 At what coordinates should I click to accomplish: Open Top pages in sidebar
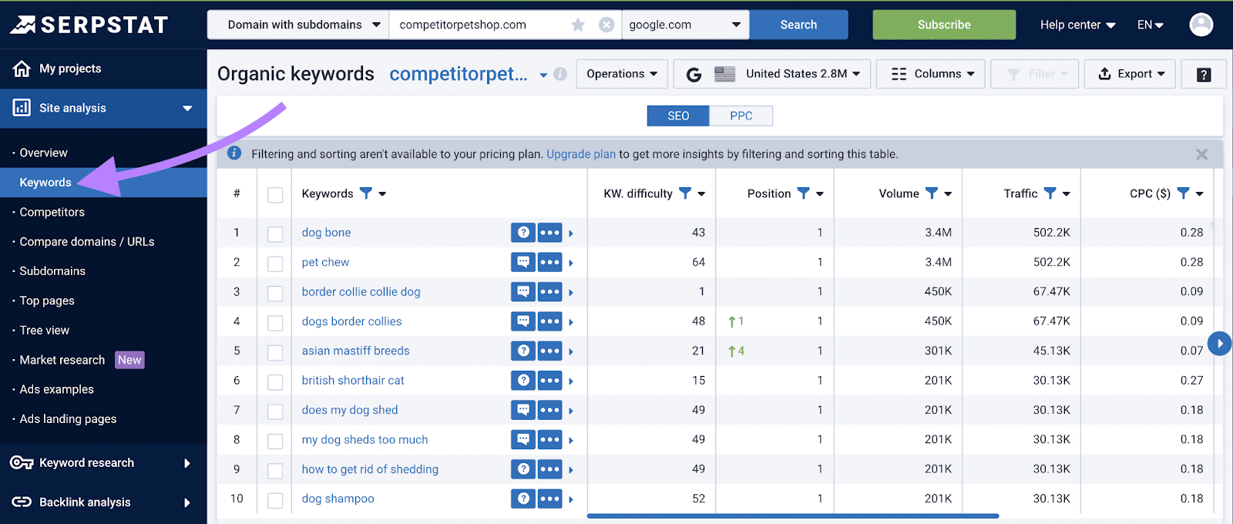(x=47, y=301)
